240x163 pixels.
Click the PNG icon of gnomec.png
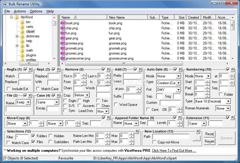click(63, 53)
